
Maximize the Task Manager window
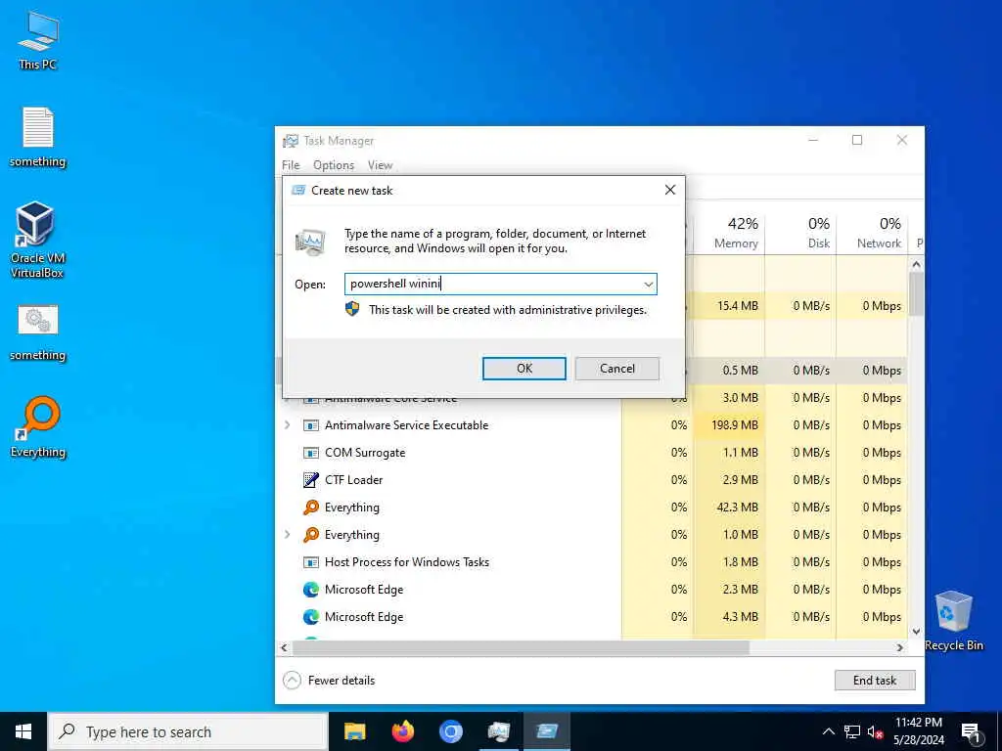[x=857, y=140]
